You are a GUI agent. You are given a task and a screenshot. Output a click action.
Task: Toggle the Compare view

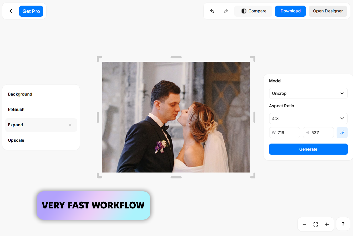coord(253,11)
